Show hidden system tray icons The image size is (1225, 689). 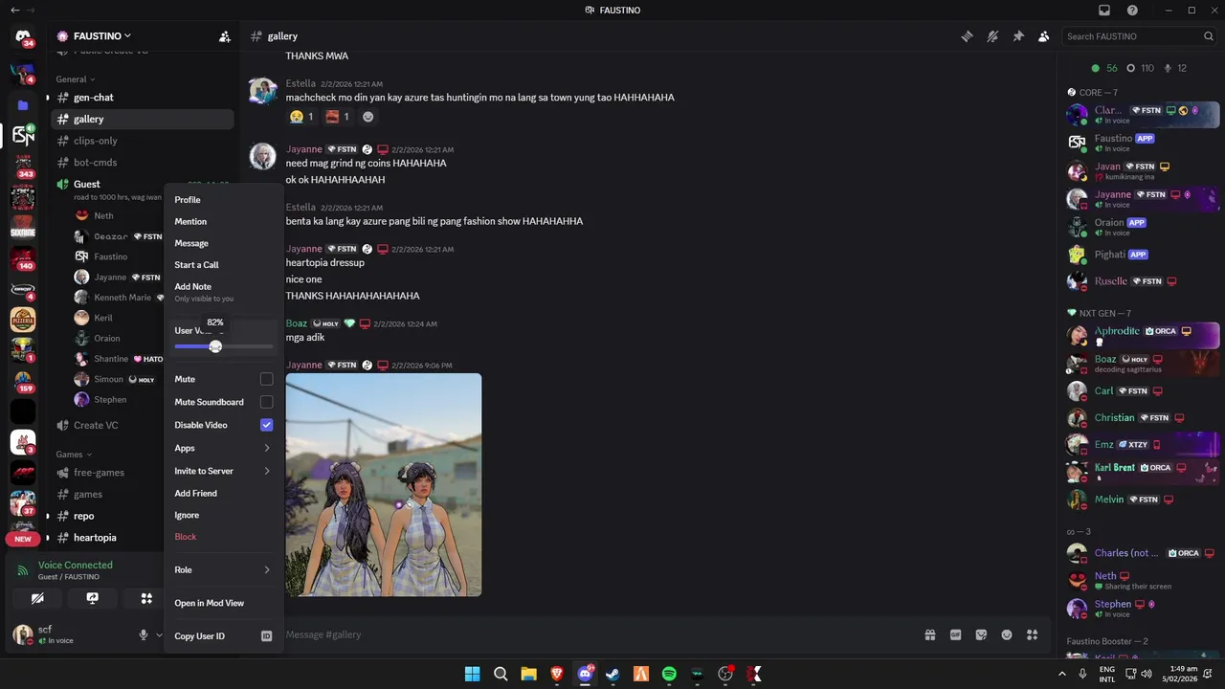(x=1062, y=674)
